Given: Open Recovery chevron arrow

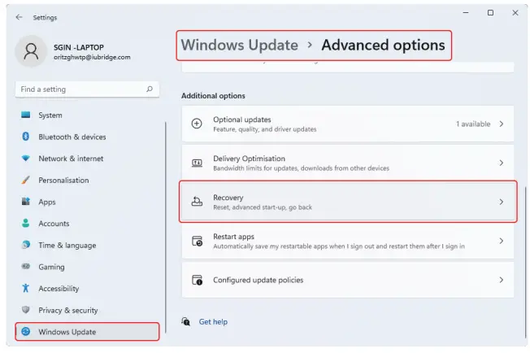Looking at the screenshot, I should (502, 202).
